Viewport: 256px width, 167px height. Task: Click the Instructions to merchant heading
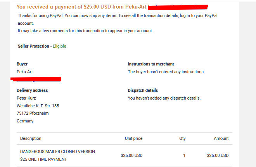point(151,64)
